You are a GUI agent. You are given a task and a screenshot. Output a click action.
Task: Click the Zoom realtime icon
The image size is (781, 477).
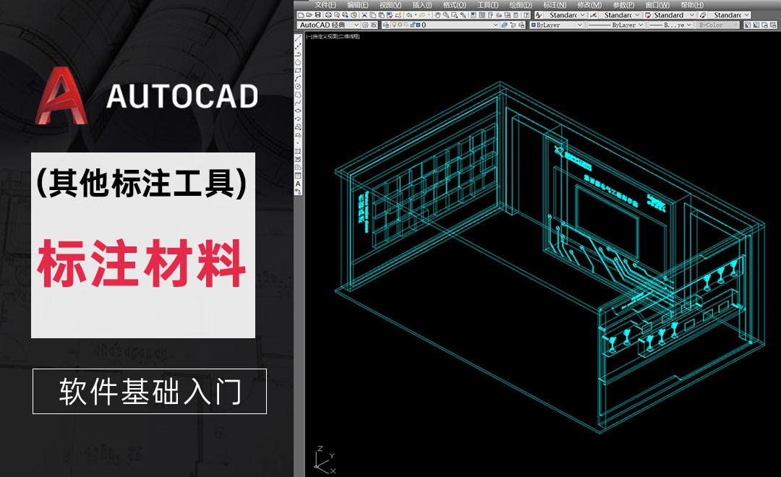click(x=445, y=15)
